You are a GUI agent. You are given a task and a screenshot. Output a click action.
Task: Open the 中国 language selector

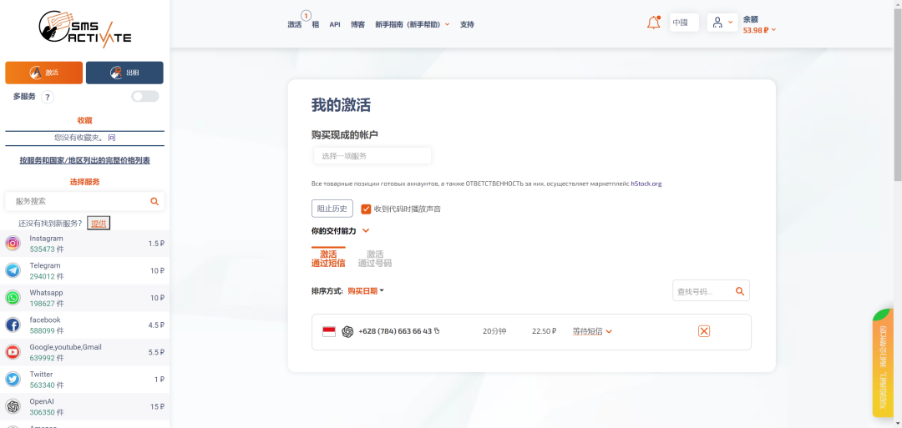pyautogui.click(x=685, y=23)
